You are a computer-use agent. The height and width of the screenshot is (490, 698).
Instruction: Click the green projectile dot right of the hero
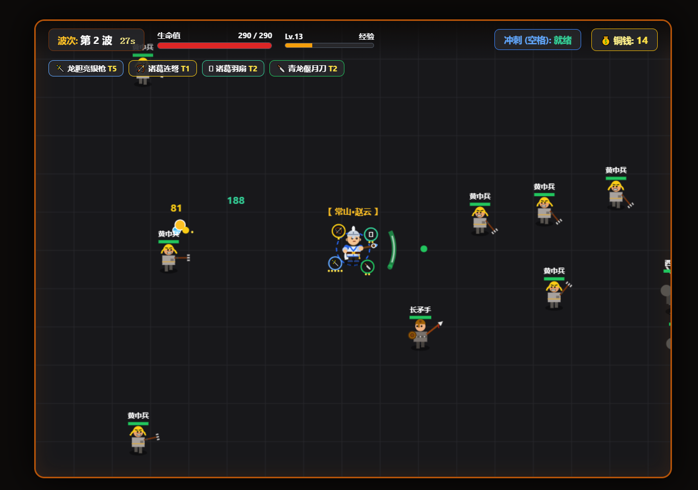[x=423, y=249]
